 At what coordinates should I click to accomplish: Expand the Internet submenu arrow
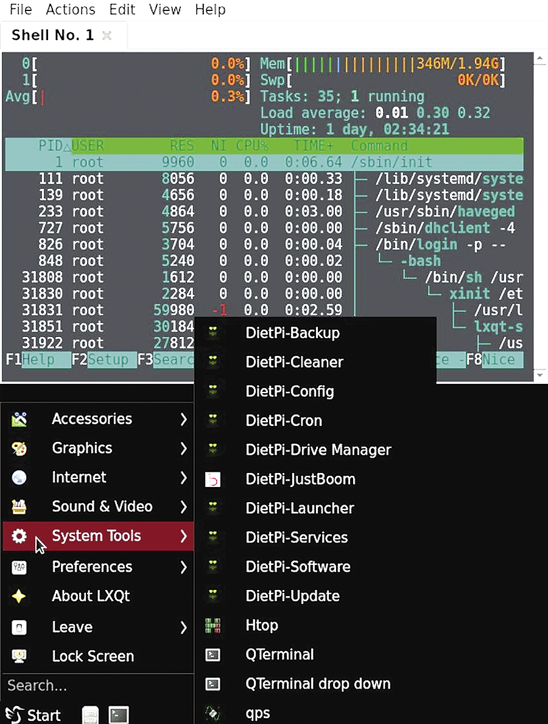(184, 477)
